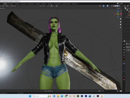Open the Object properties tab

pyautogui.click(x=124, y=61)
